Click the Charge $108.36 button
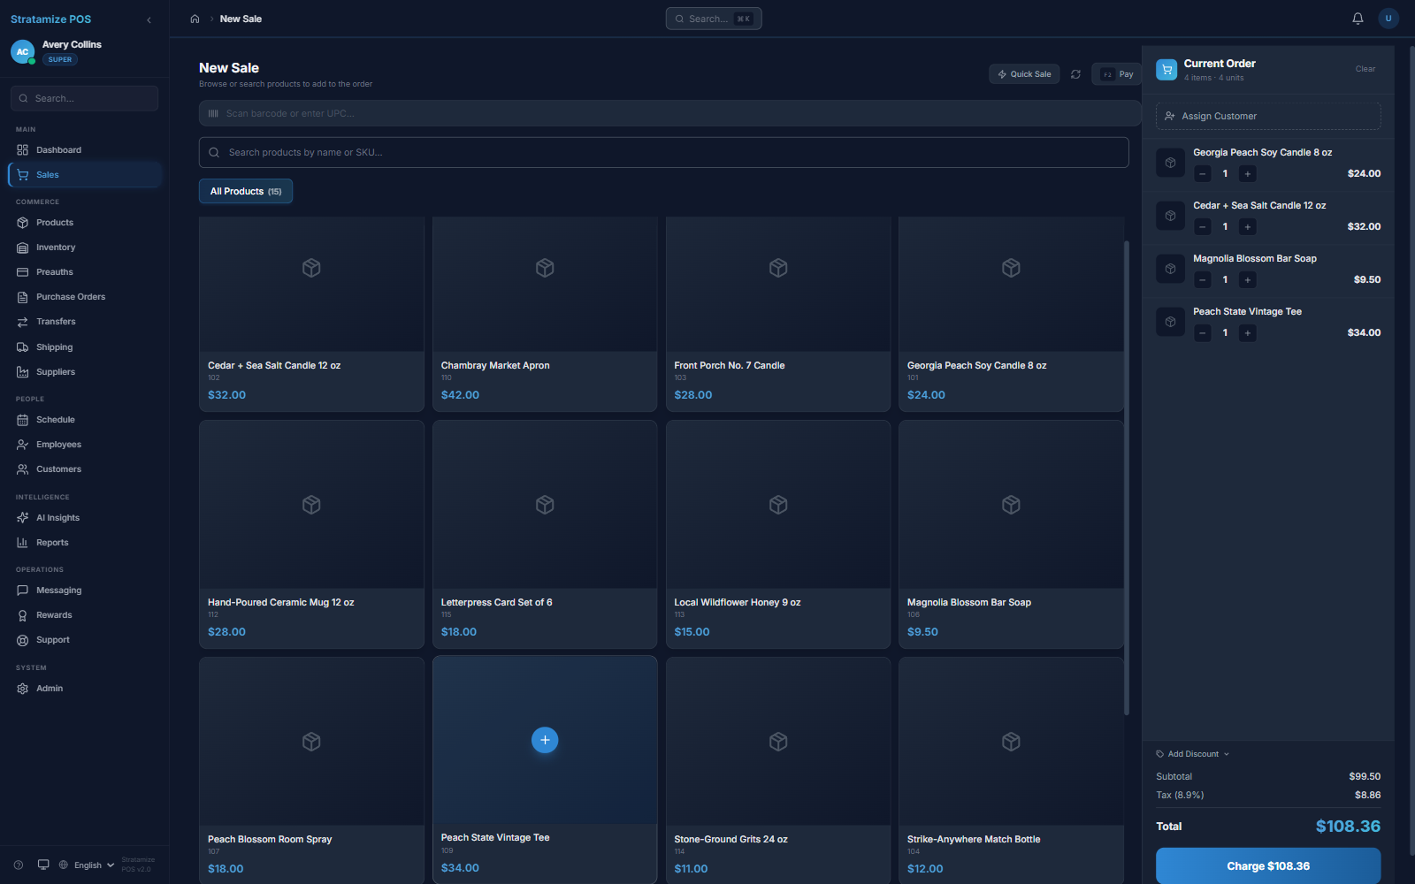 coord(1268,865)
